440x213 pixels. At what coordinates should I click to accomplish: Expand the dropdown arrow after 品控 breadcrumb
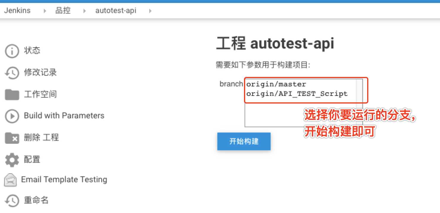click(85, 11)
